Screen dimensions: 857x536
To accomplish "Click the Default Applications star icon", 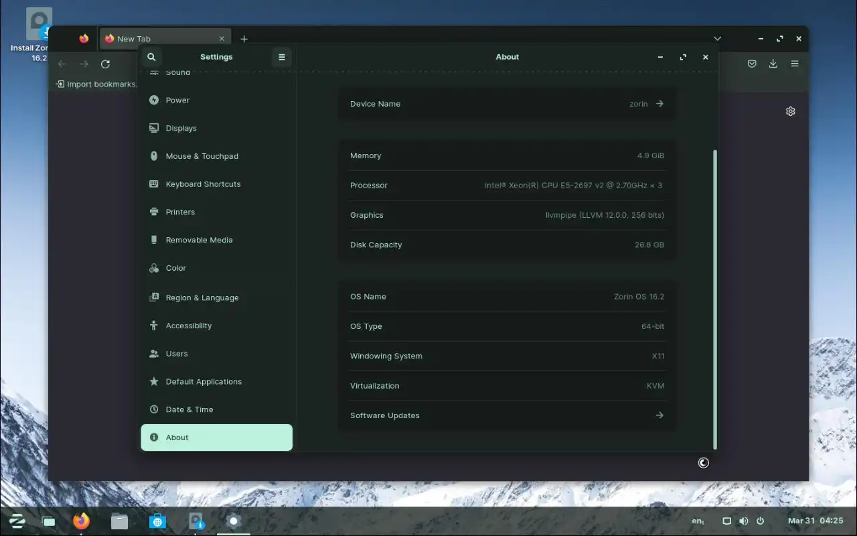I will [154, 382].
